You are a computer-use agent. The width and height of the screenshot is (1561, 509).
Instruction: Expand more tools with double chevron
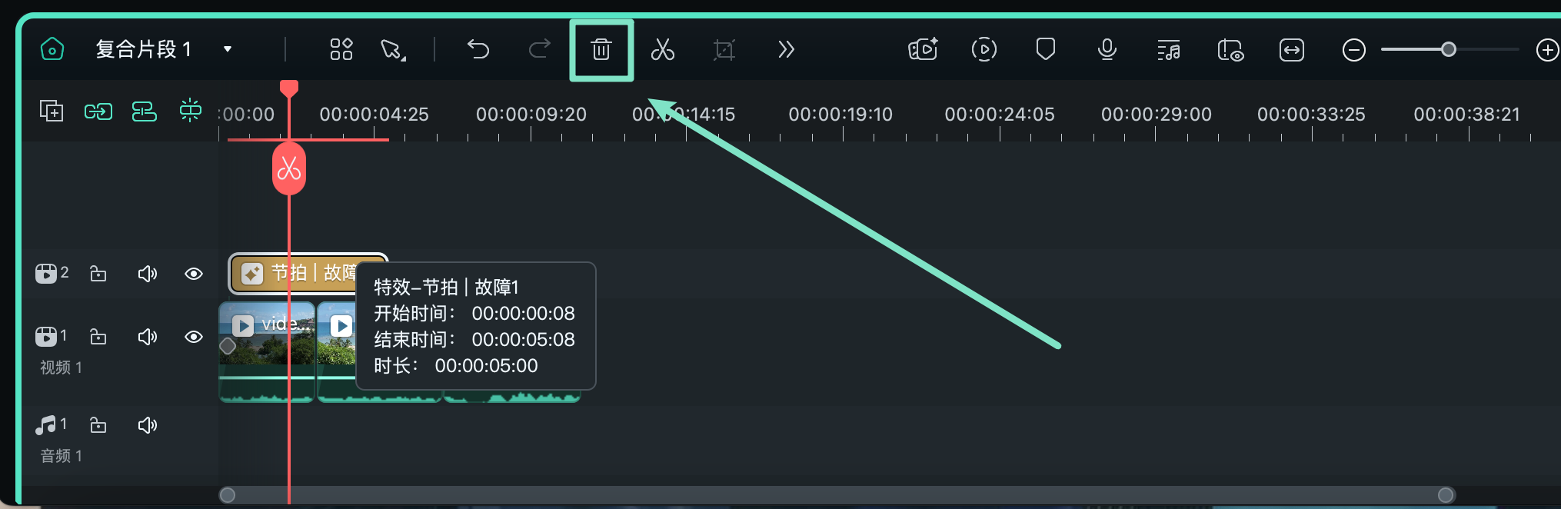[x=785, y=50]
